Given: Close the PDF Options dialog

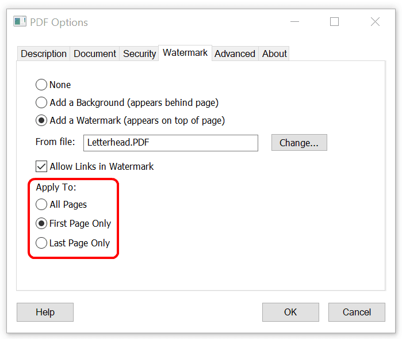Looking at the screenshot, I should tap(375, 22).
